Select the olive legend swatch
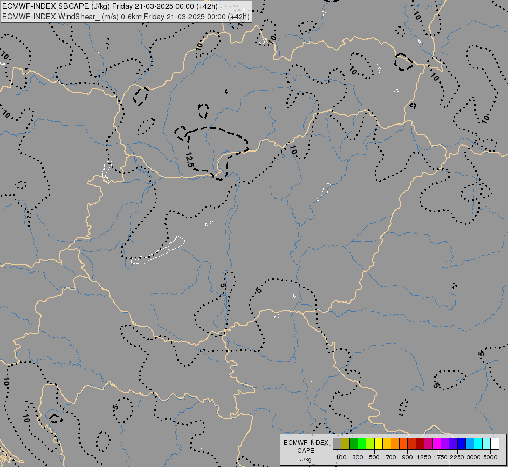508x467 pixels. click(345, 444)
